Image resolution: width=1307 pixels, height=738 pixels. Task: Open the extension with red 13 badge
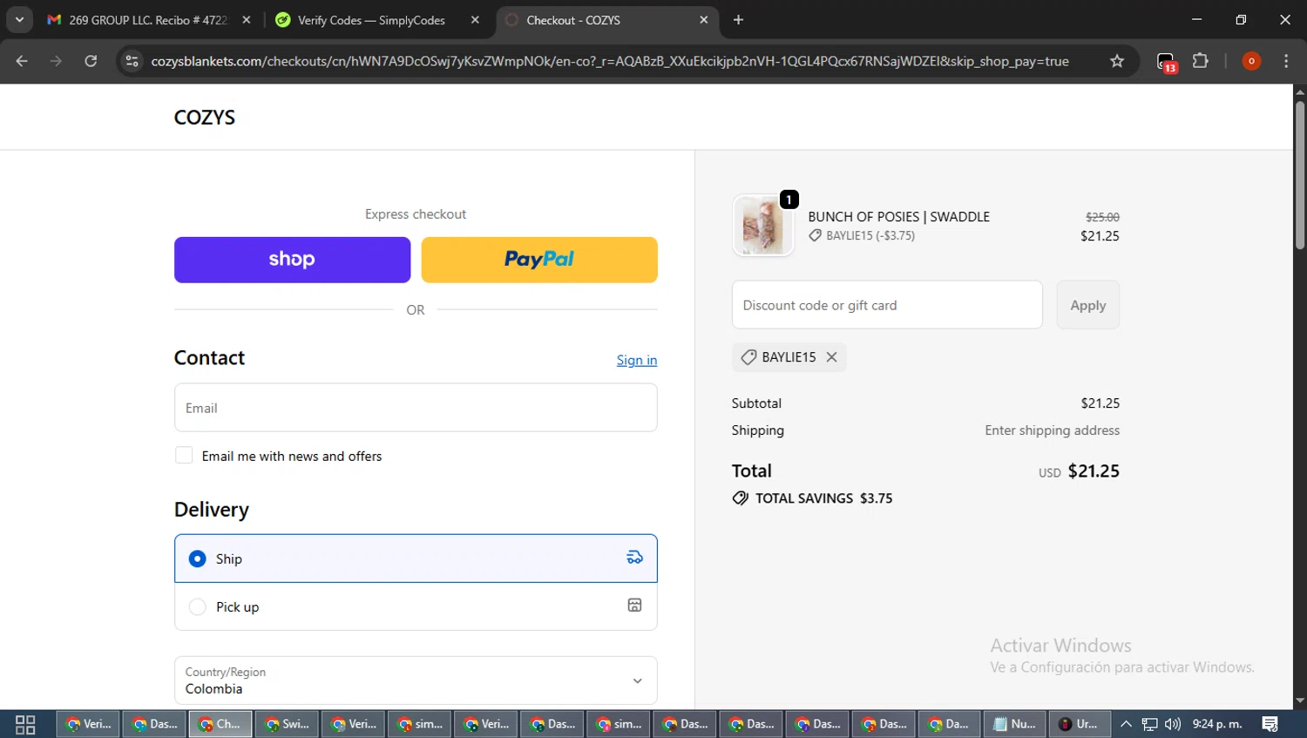coord(1166,62)
